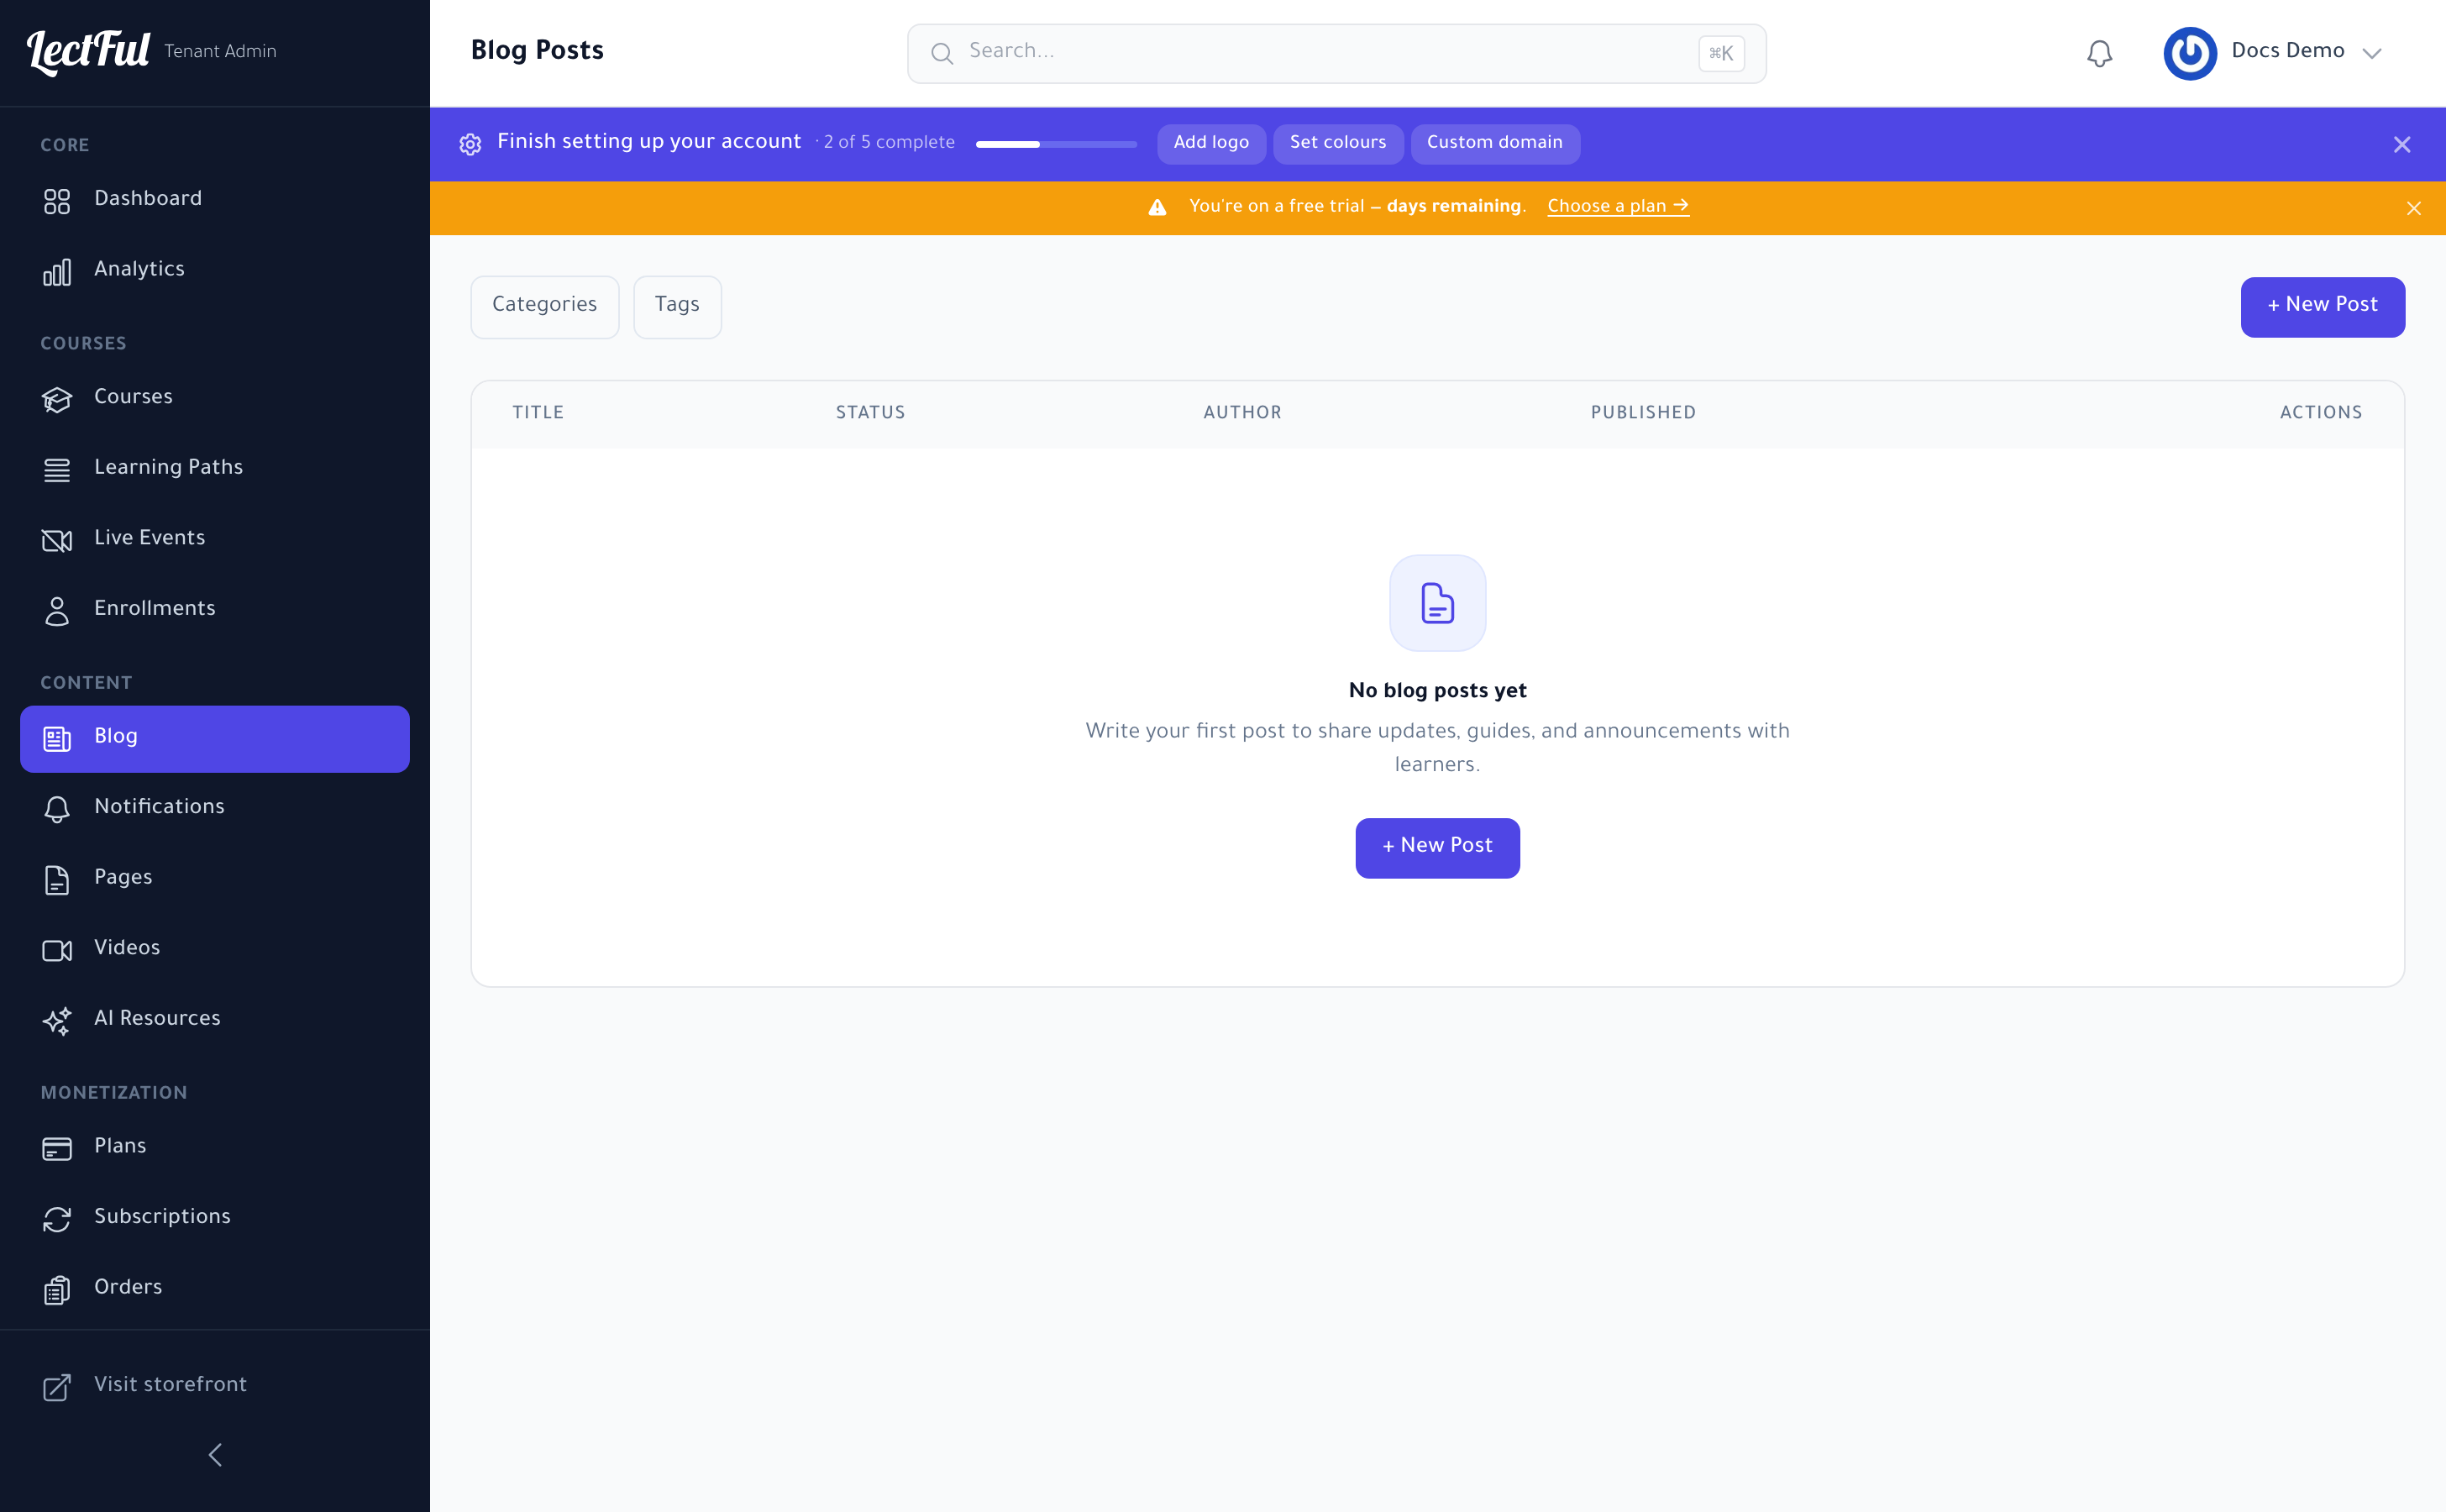This screenshot has width=2446, height=1512.
Task: Dismiss the free trial banner
Action: (x=2413, y=208)
